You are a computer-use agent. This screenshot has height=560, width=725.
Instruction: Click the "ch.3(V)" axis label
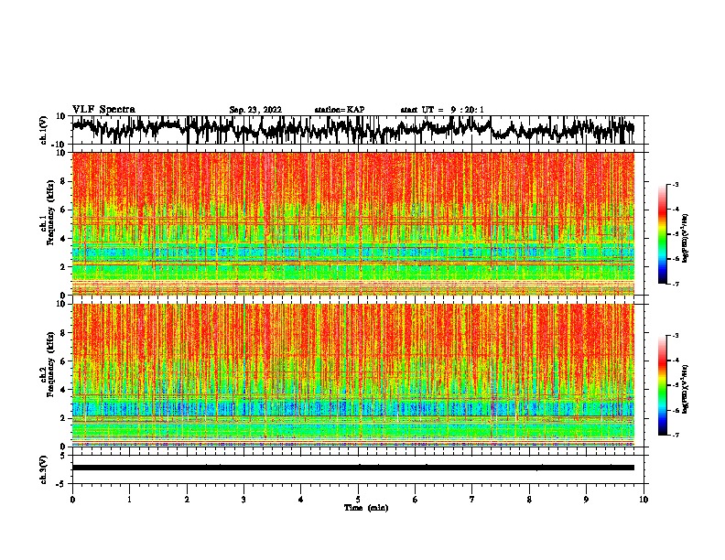tap(44, 469)
